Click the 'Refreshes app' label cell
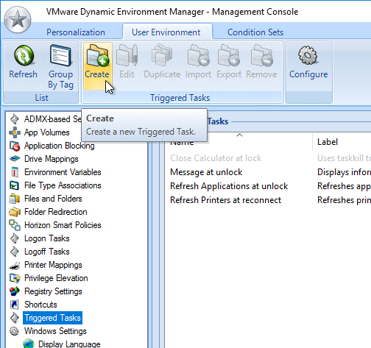This screenshot has width=371, height=348. 344,186
